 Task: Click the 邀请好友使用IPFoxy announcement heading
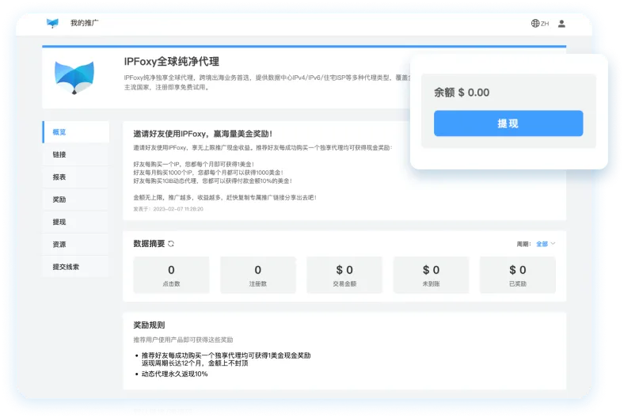point(203,134)
